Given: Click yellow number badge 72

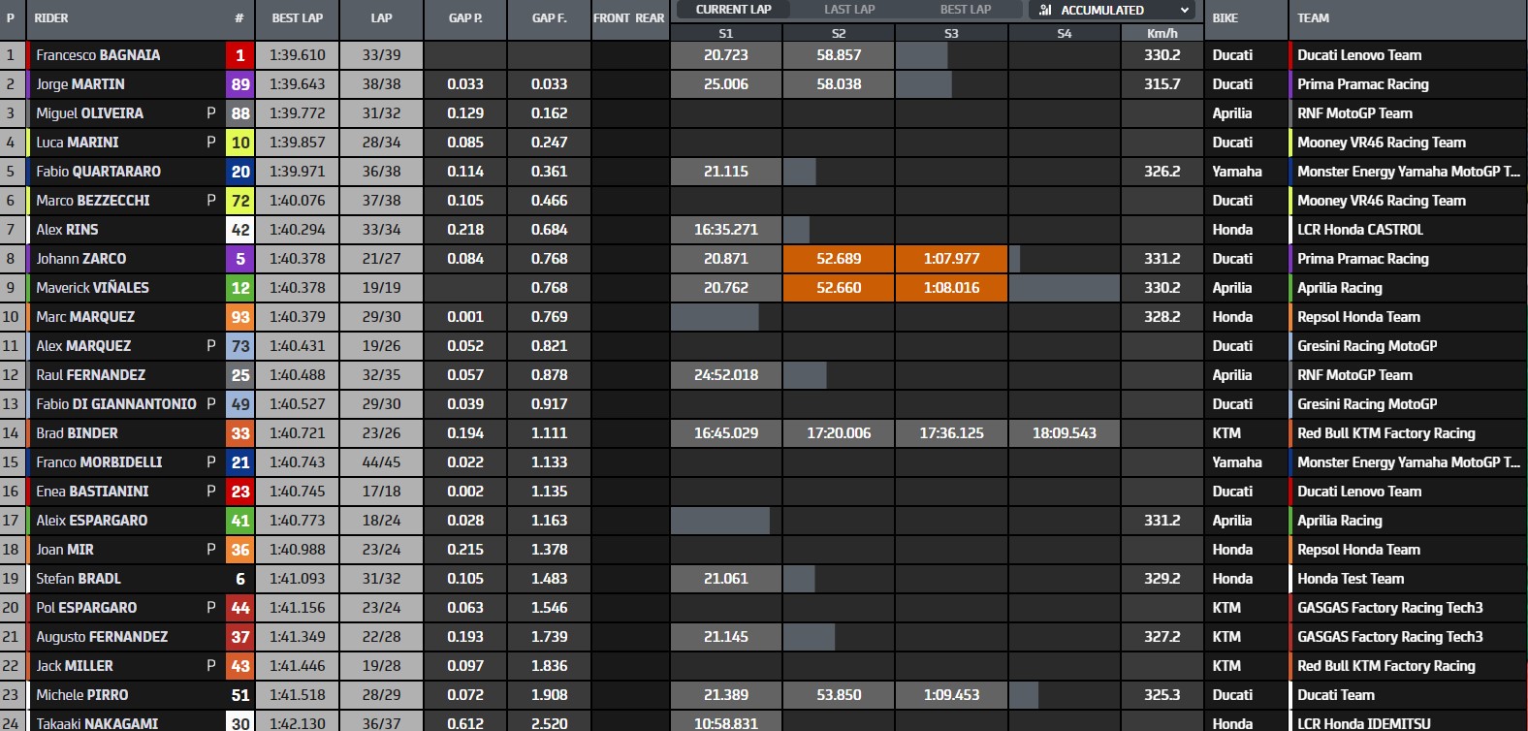Looking at the screenshot, I should (x=240, y=201).
